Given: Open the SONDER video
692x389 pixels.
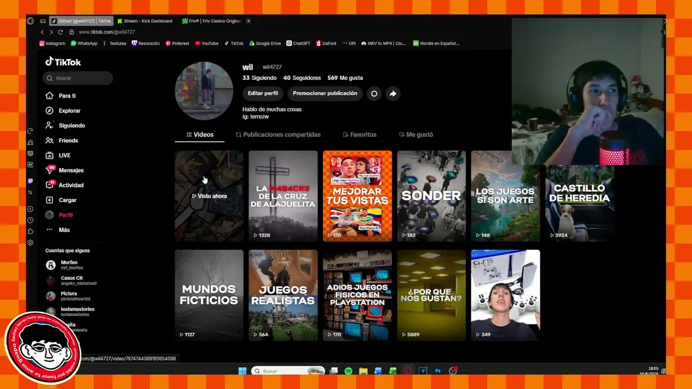Looking at the screenshot, I should [431, 196].
